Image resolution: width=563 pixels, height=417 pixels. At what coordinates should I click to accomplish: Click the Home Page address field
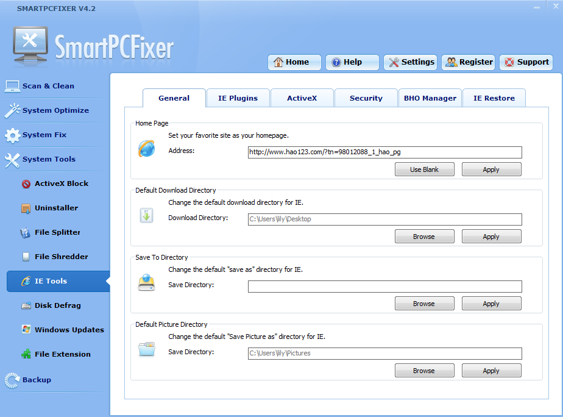pyautogui.click(x=384, y=152)
